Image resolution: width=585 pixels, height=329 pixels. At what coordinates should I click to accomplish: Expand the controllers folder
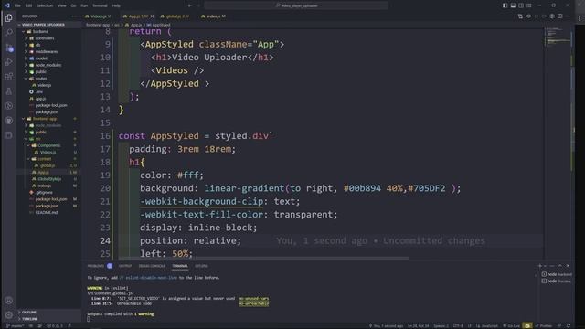click(48, 38)
